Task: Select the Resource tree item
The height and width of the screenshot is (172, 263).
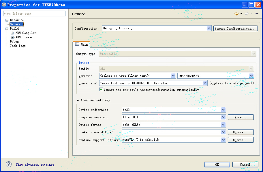Action: 17,20
